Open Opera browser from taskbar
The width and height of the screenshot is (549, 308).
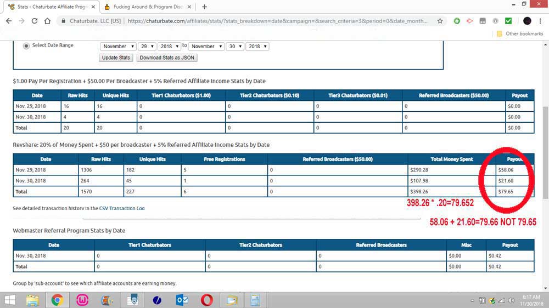click(207, 300)
